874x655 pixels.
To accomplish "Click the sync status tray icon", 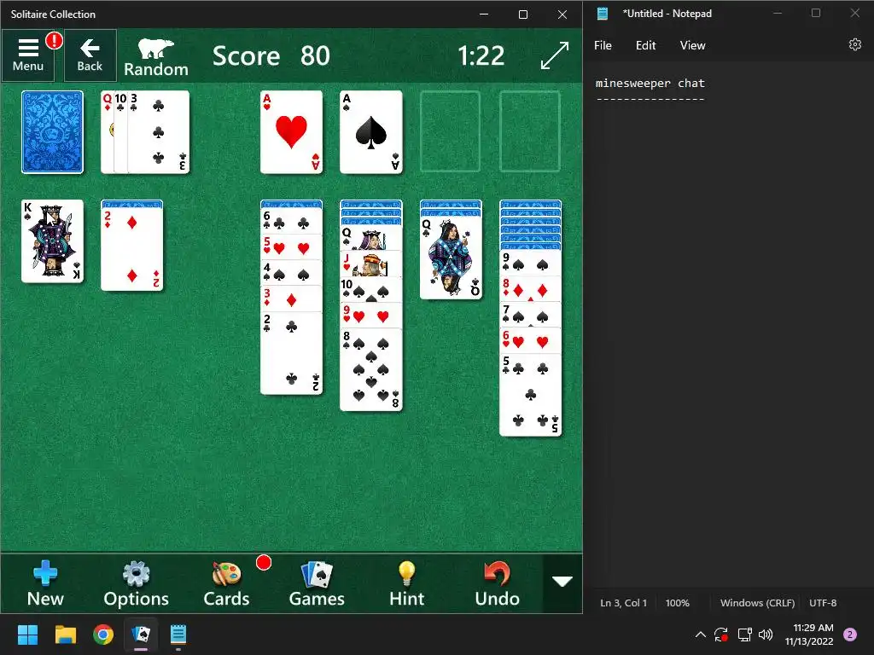I will [721, 635].
